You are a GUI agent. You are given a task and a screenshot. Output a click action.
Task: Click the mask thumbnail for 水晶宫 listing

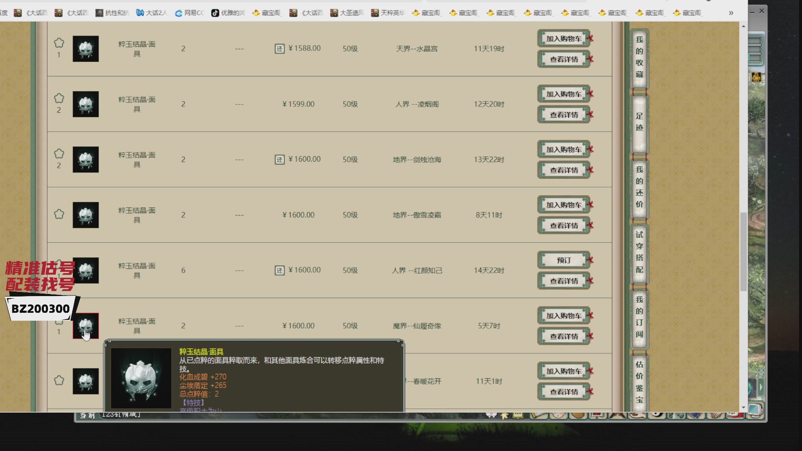click(x=86, y=49)
